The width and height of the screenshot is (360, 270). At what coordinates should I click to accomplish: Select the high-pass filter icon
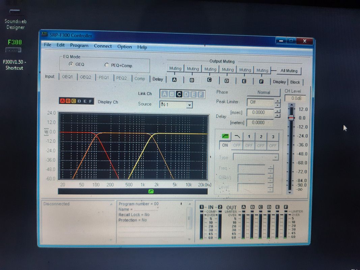point(225,136)
